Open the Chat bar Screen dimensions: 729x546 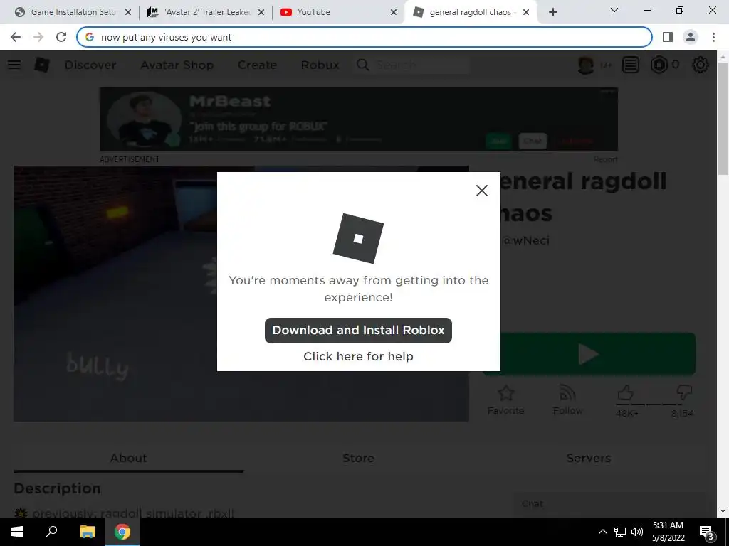pyautogui.click(x=609, y=504)
